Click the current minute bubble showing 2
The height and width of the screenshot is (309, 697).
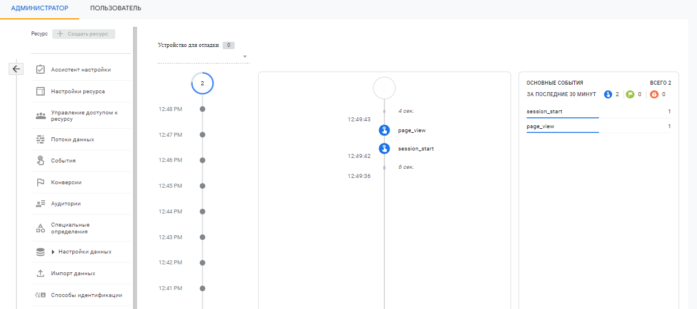click(x=203, y=84)
